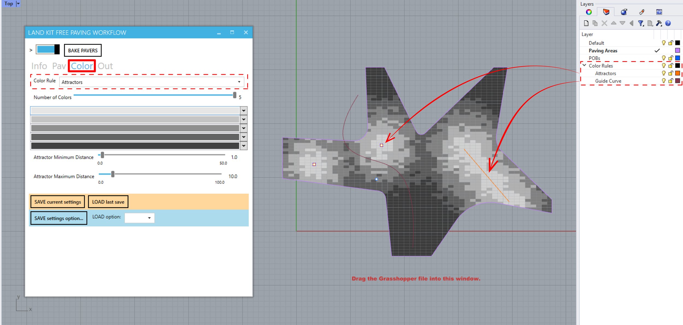This screenshot has height=325, width=683.
Task: Toggle POBs layer visibility bulb
Action: coord(664,58)
